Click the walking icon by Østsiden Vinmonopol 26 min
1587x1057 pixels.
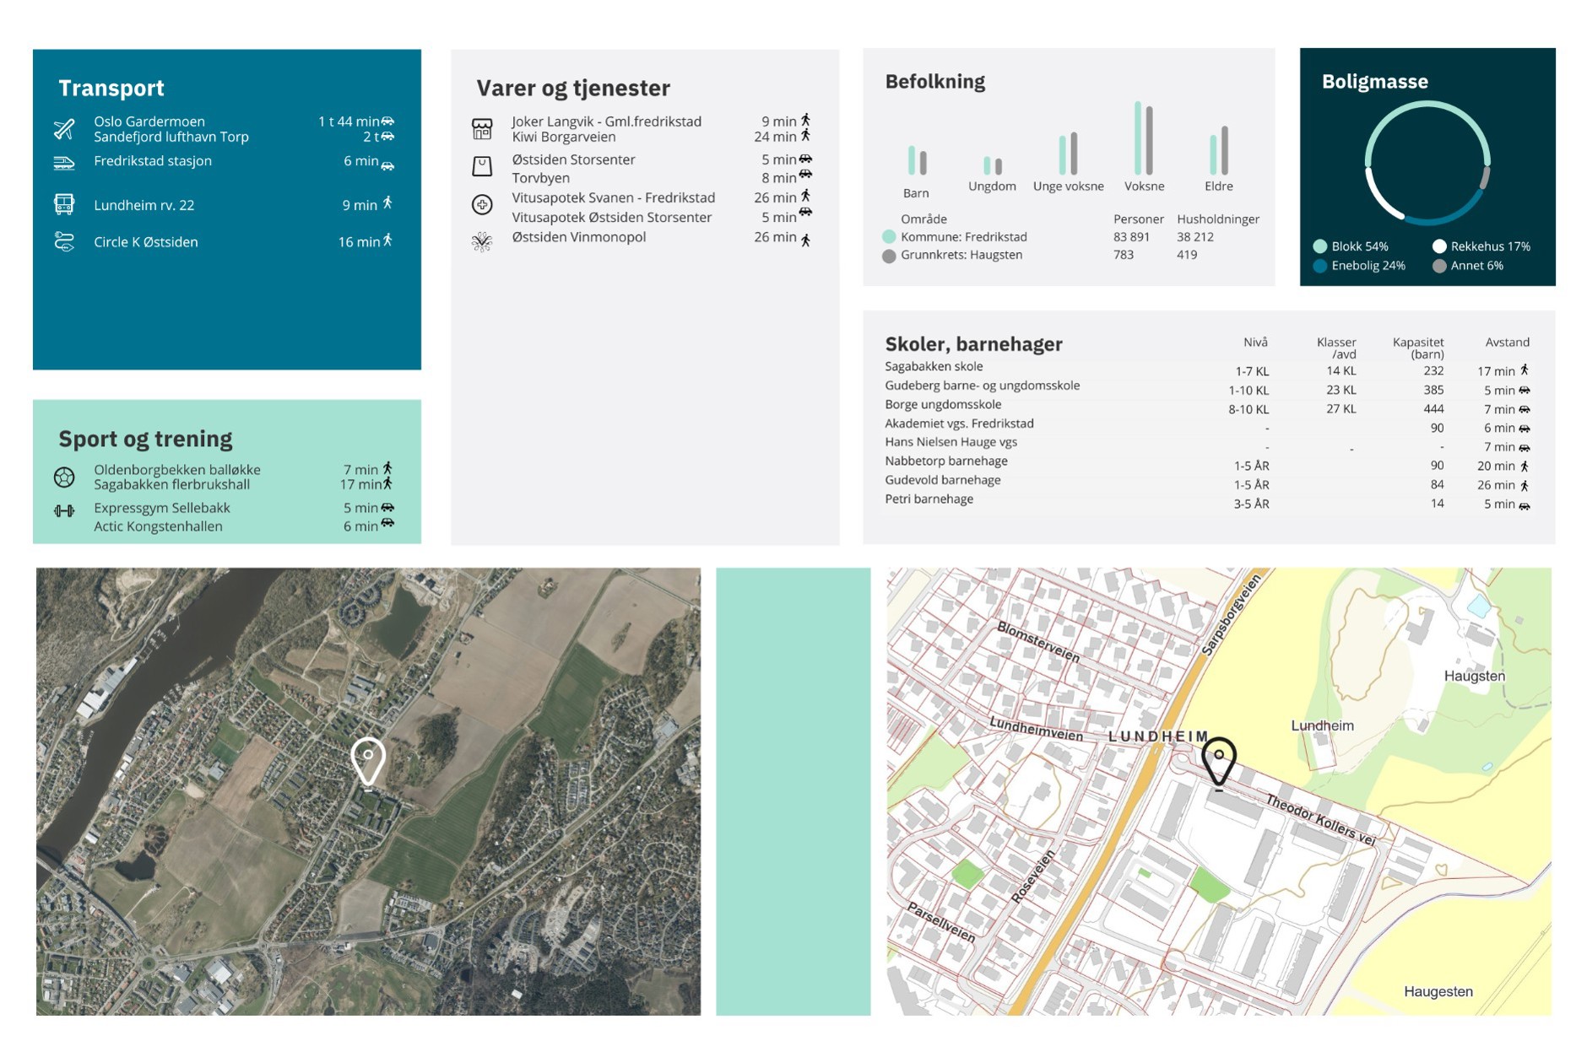tap(805, 240)
